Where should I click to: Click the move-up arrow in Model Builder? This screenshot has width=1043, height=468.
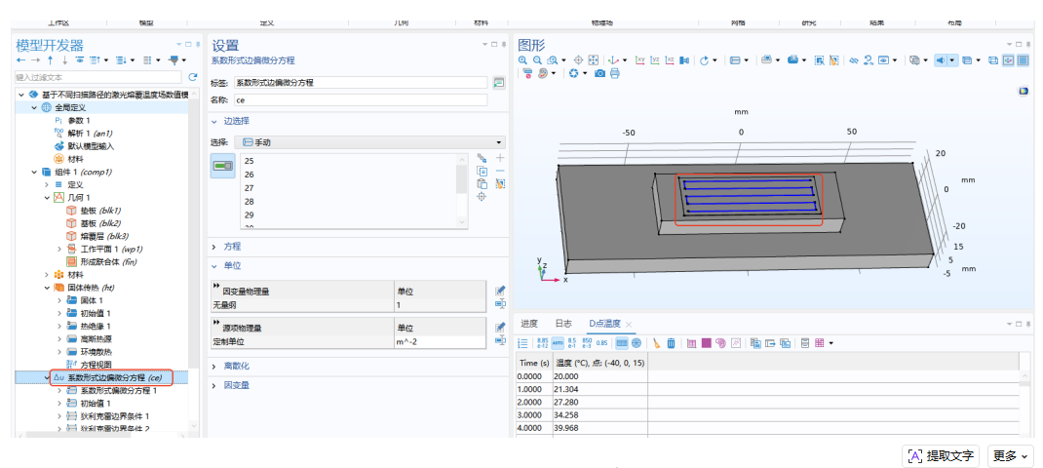tap(50, 59)
